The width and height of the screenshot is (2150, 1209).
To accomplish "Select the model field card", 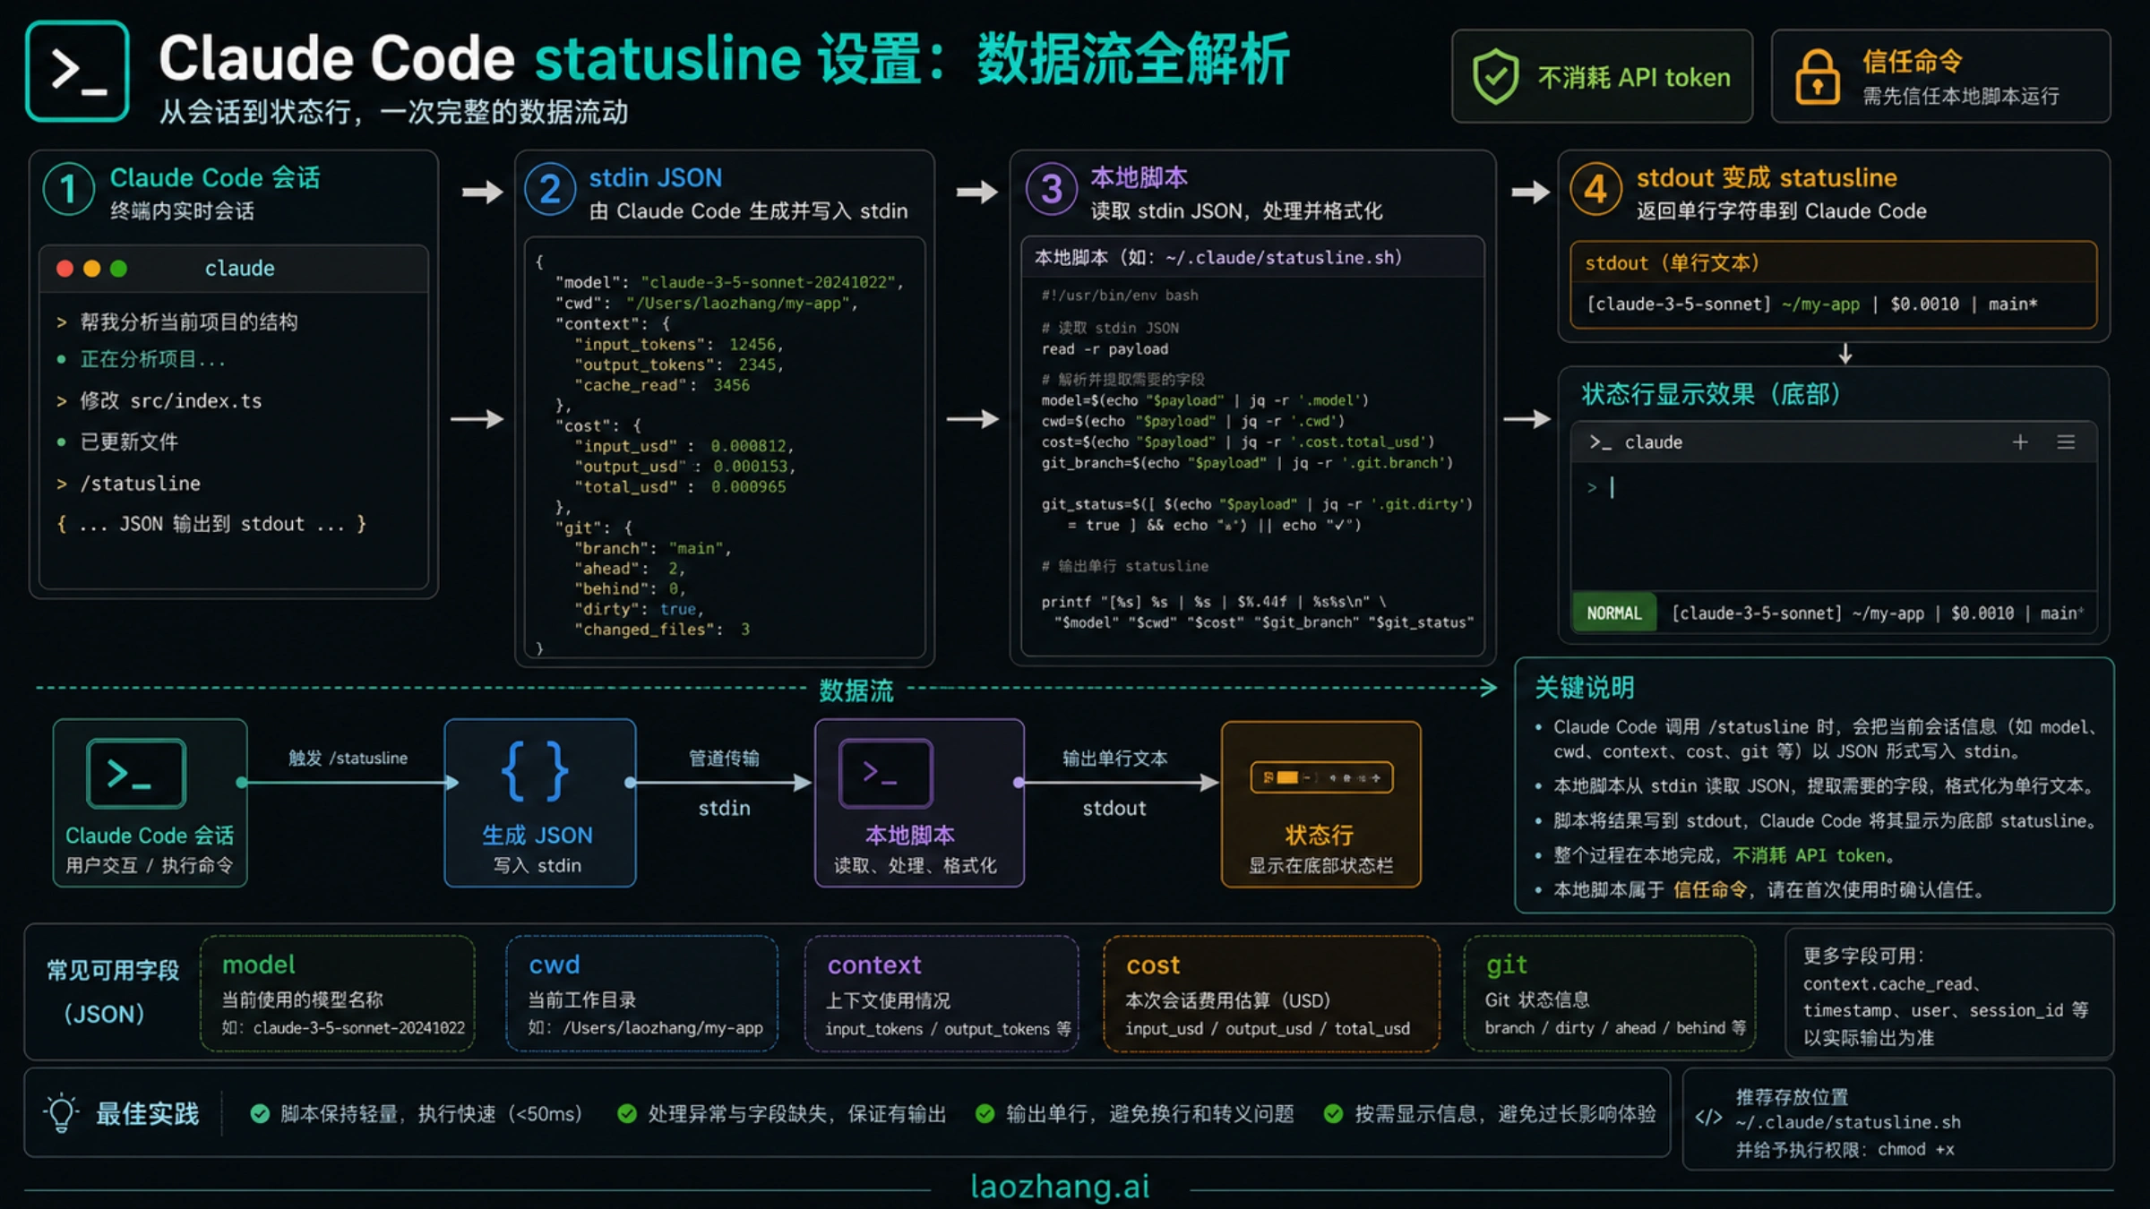I will 338,993.
